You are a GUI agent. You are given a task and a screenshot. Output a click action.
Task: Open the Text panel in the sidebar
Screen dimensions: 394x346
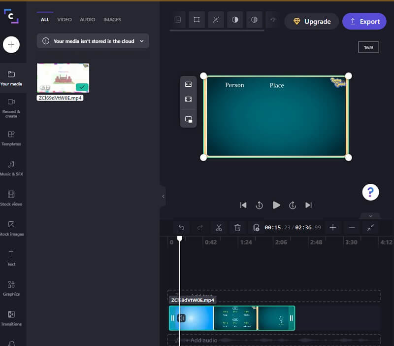(x=12, y=256)
